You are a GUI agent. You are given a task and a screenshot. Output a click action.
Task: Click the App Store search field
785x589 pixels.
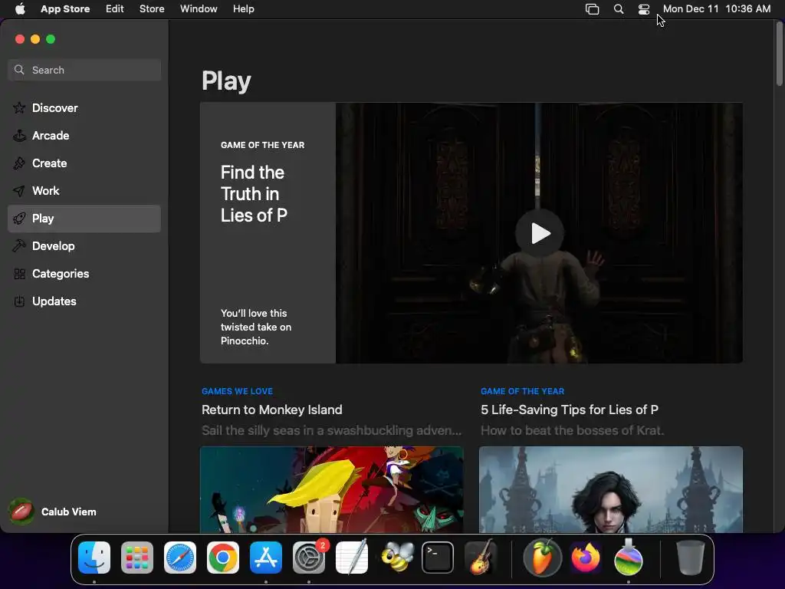(84, 70)
